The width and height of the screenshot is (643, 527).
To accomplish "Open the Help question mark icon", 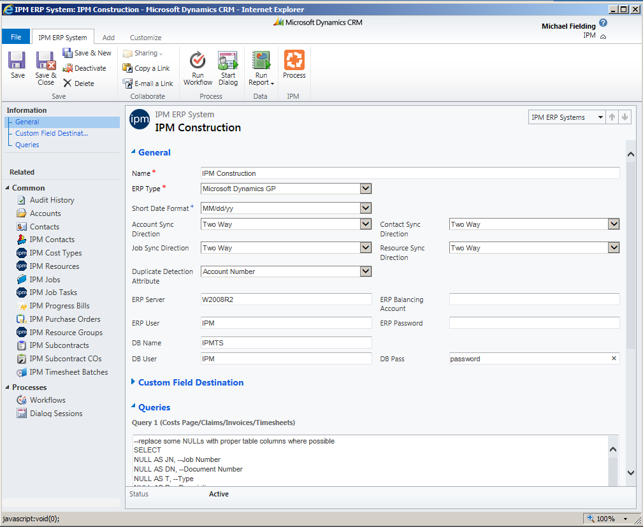I will click(603, 23).
